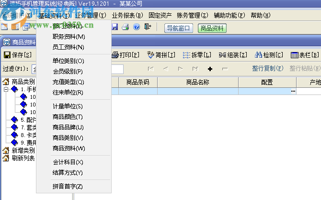Open 表栏[B] column settings
The width and height of the screenshot is (321, 200).
[305, 55]
